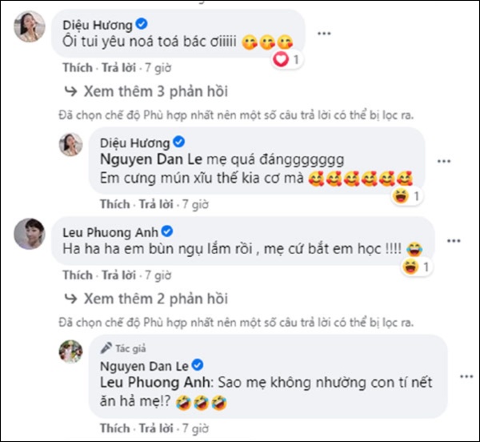Click "Thích" under Nguyen Dan Le's reply
Viewport: 480px width, 442px height.
(x=114, y=428)
